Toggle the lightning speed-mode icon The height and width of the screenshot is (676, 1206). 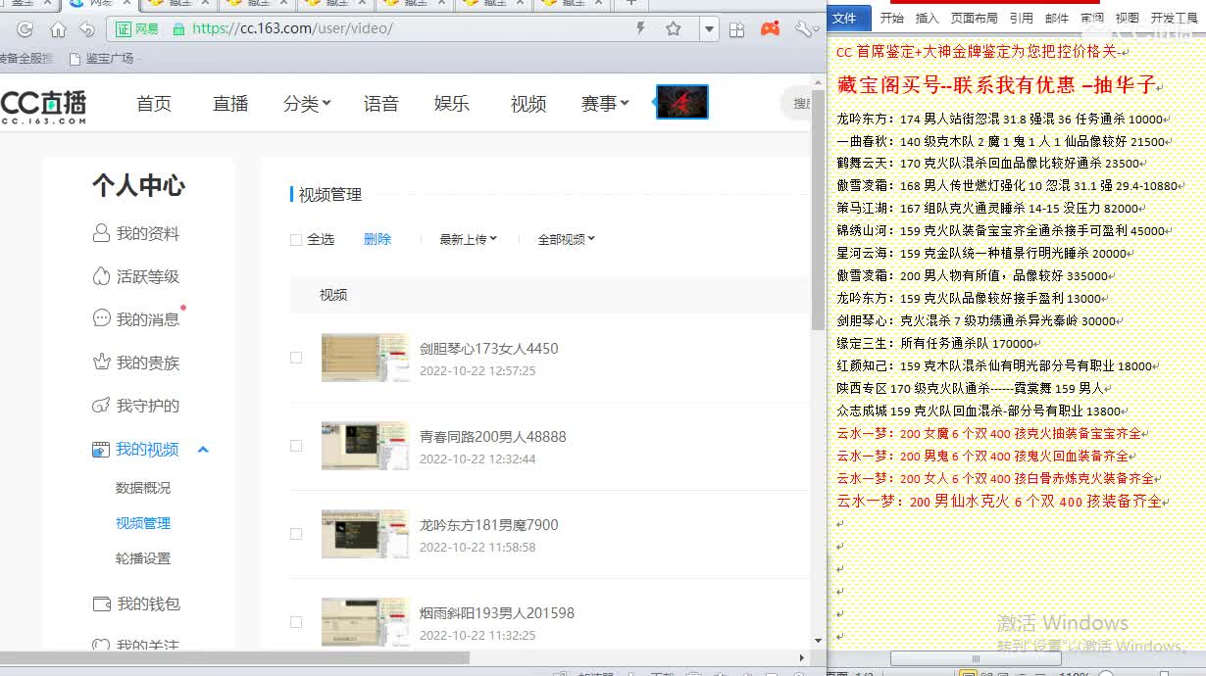click(640, 28)
